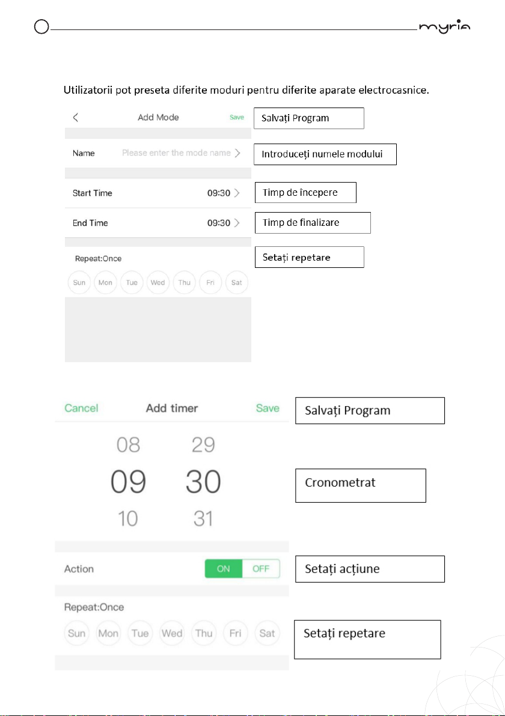Select hour 08 in the time picker
Image resolution: width=505 pixels, height=716 pixels.
(x=128, y=444)
